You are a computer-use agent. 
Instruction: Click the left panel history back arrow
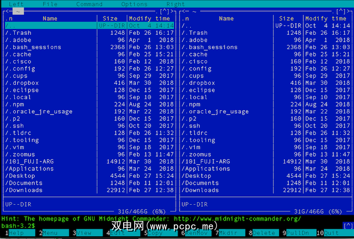(7, 11)
